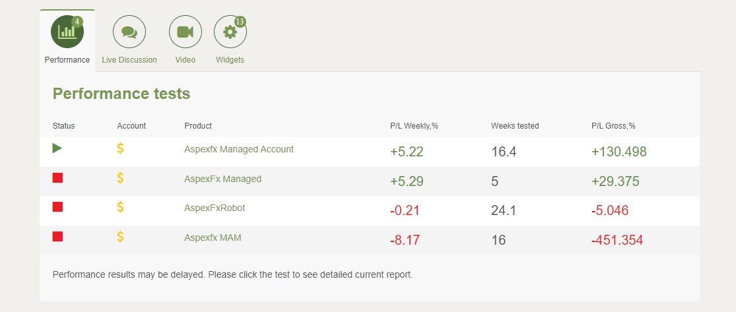The height and width of the screenshot is (312, 736).
Task: Open the Aspexfx Managed Account product link
Action: 239,149
